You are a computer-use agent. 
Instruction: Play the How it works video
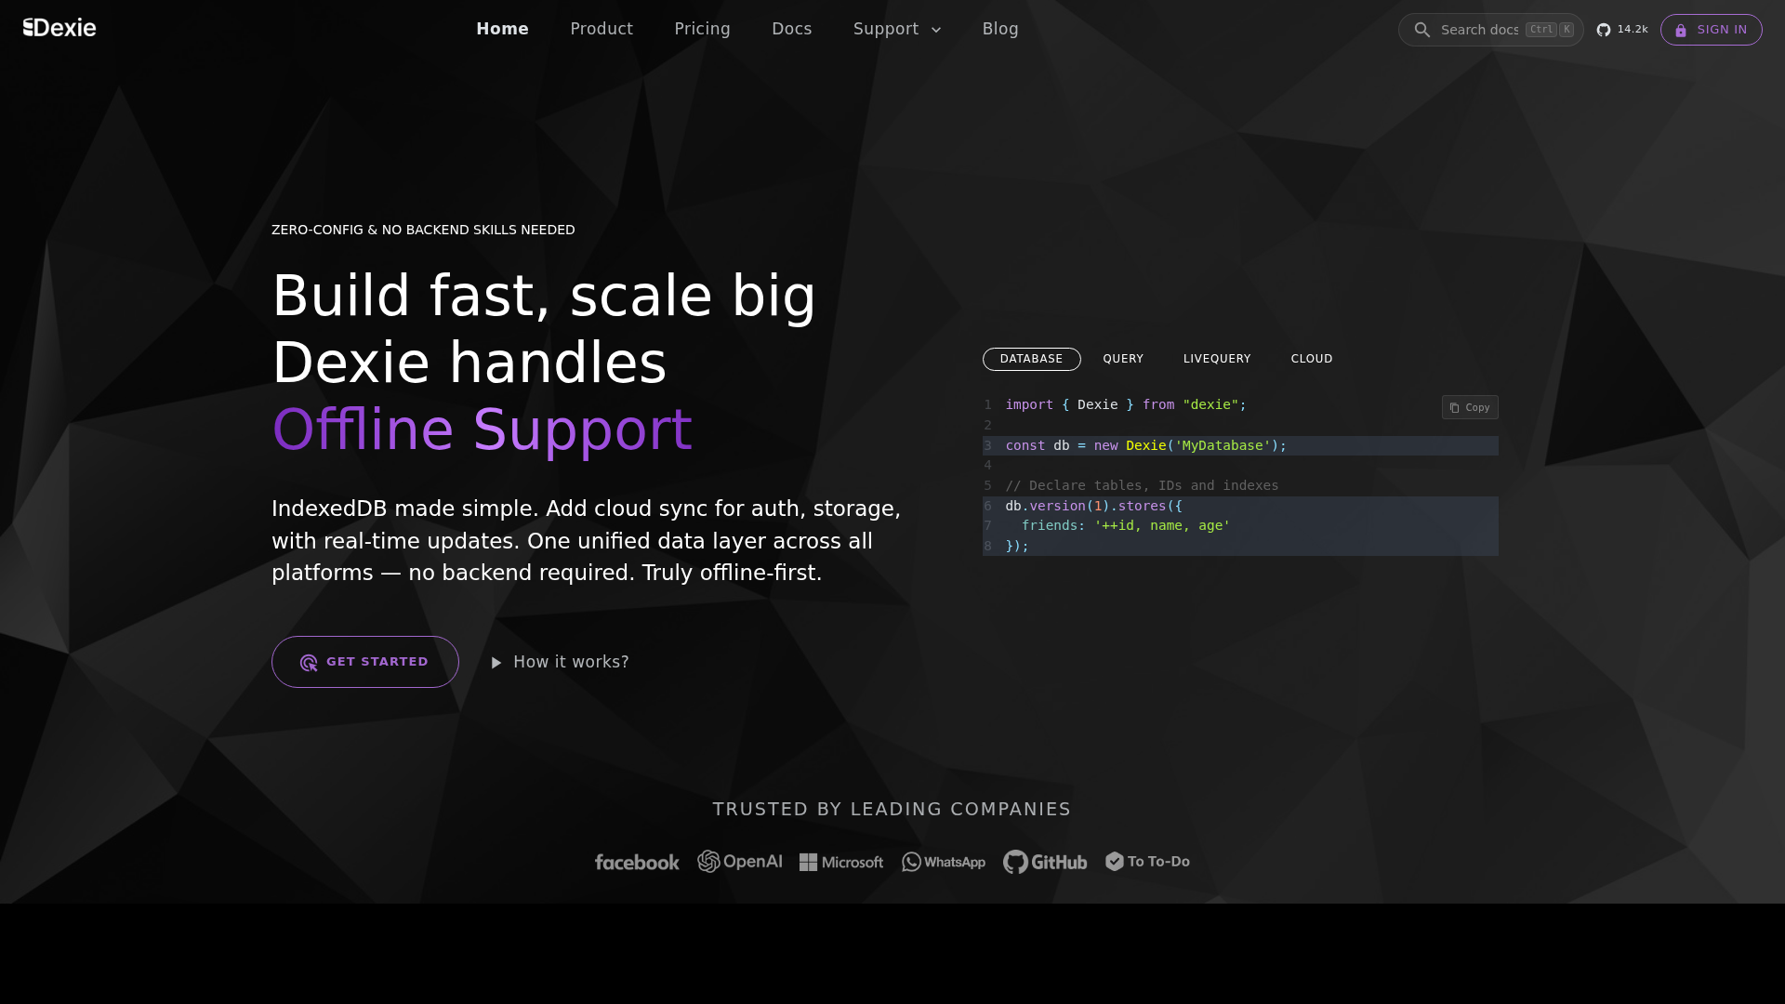[x=559, y=661]
